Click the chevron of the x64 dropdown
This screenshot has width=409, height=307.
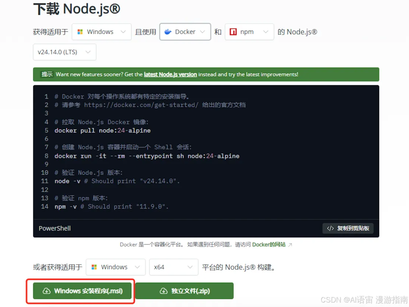[190, 267]
